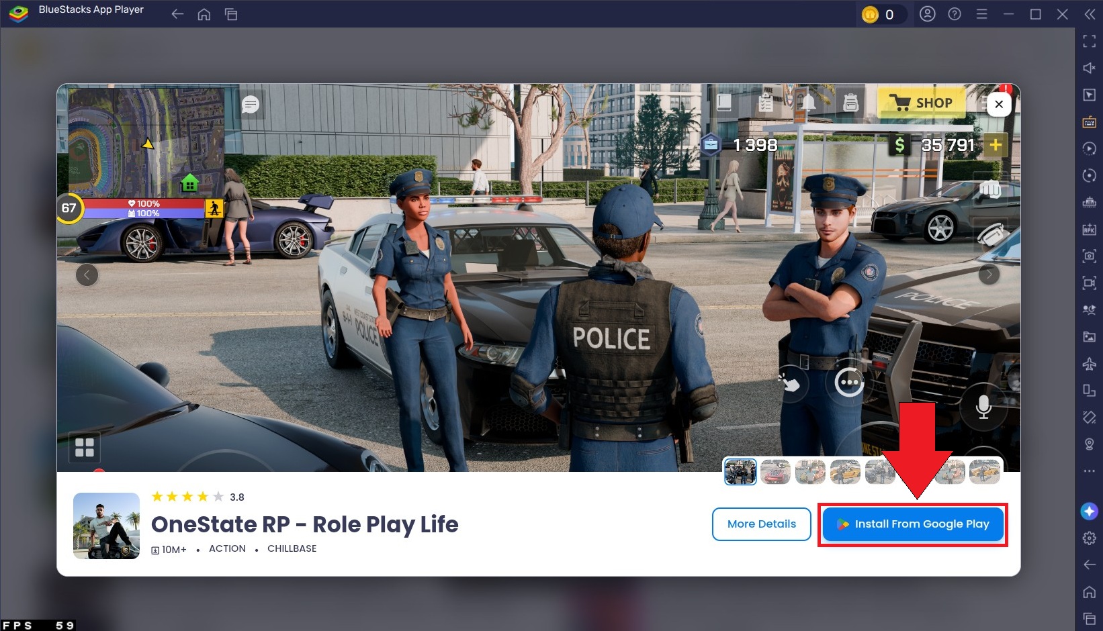Viewport: 1103px width, 631px height.
Task: Click the BlueStacks logo in title bar
Action: coord(18,13)
